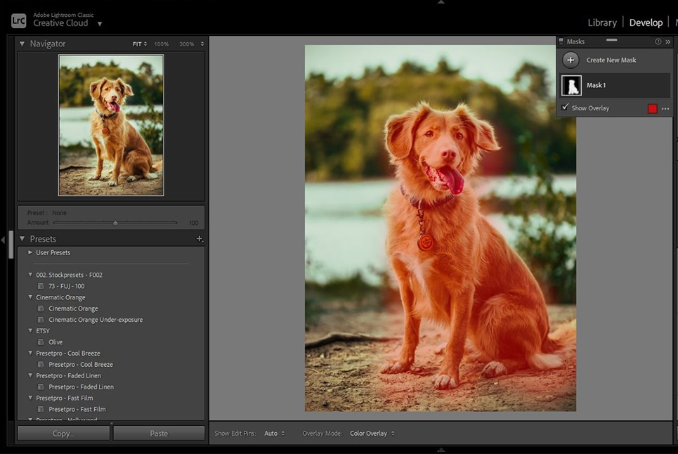This screenshot has width=678, height=454.
Task: Collapse Presetpro - Fast Film group
Action: click(30, 398)
